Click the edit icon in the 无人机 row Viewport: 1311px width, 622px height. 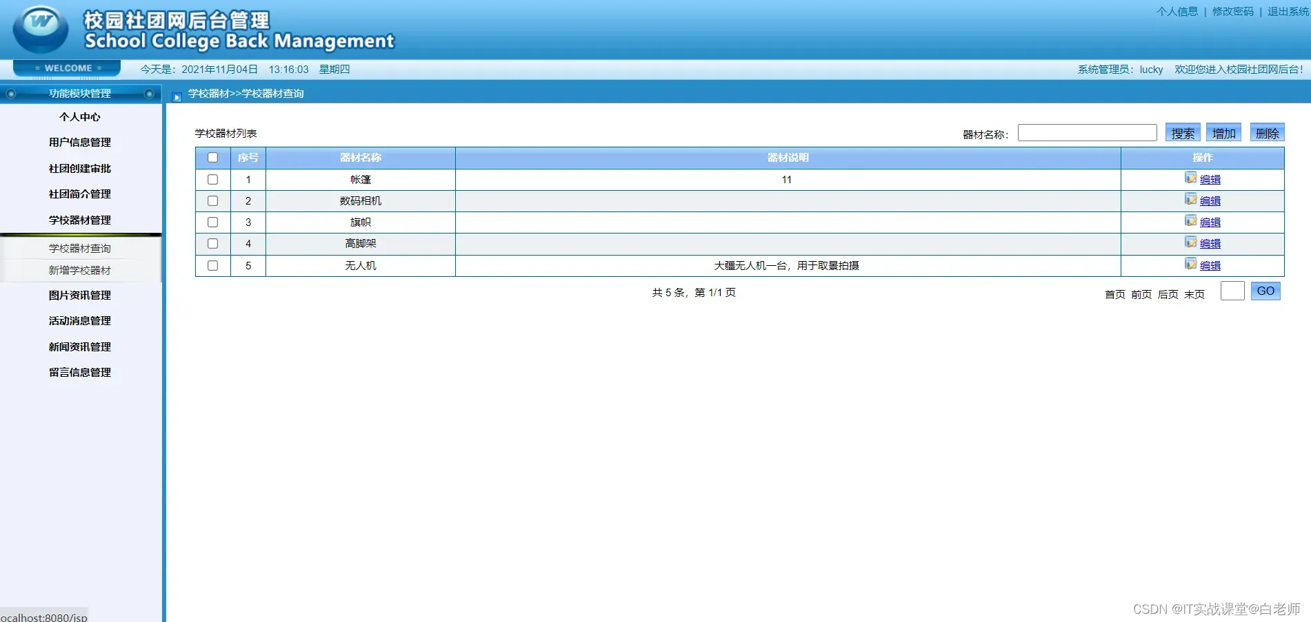pos(1191,264)
